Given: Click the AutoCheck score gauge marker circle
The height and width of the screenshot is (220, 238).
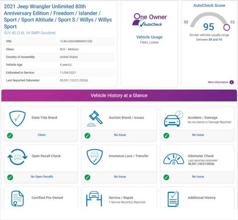Looking at the screenshot, I should (227, 27).
